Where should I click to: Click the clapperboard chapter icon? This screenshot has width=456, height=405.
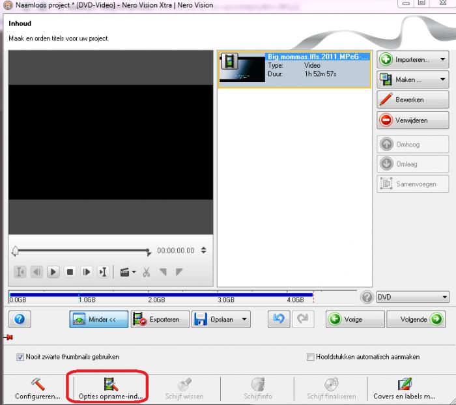pyautogui.click(x=125, y=272)
